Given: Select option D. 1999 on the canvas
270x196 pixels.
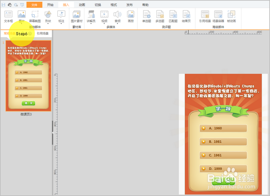Looking at the screenshot, I should (x=223, y=169).
